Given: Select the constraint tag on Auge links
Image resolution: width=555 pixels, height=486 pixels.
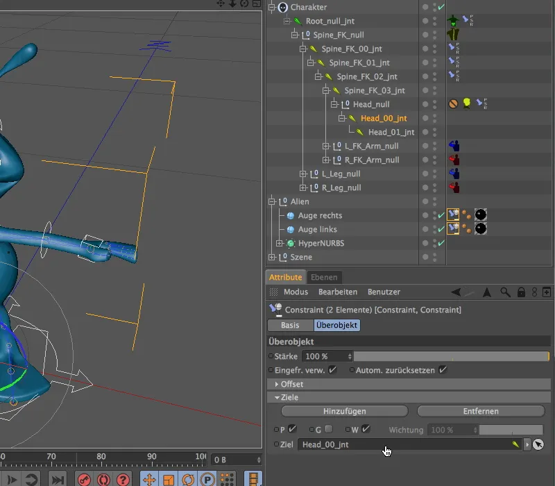Looking at the screenshot, I should (x=453, y=228).
